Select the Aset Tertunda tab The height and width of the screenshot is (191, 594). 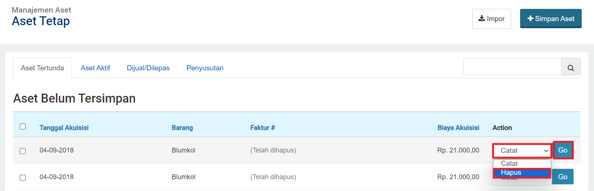point(42,68)
